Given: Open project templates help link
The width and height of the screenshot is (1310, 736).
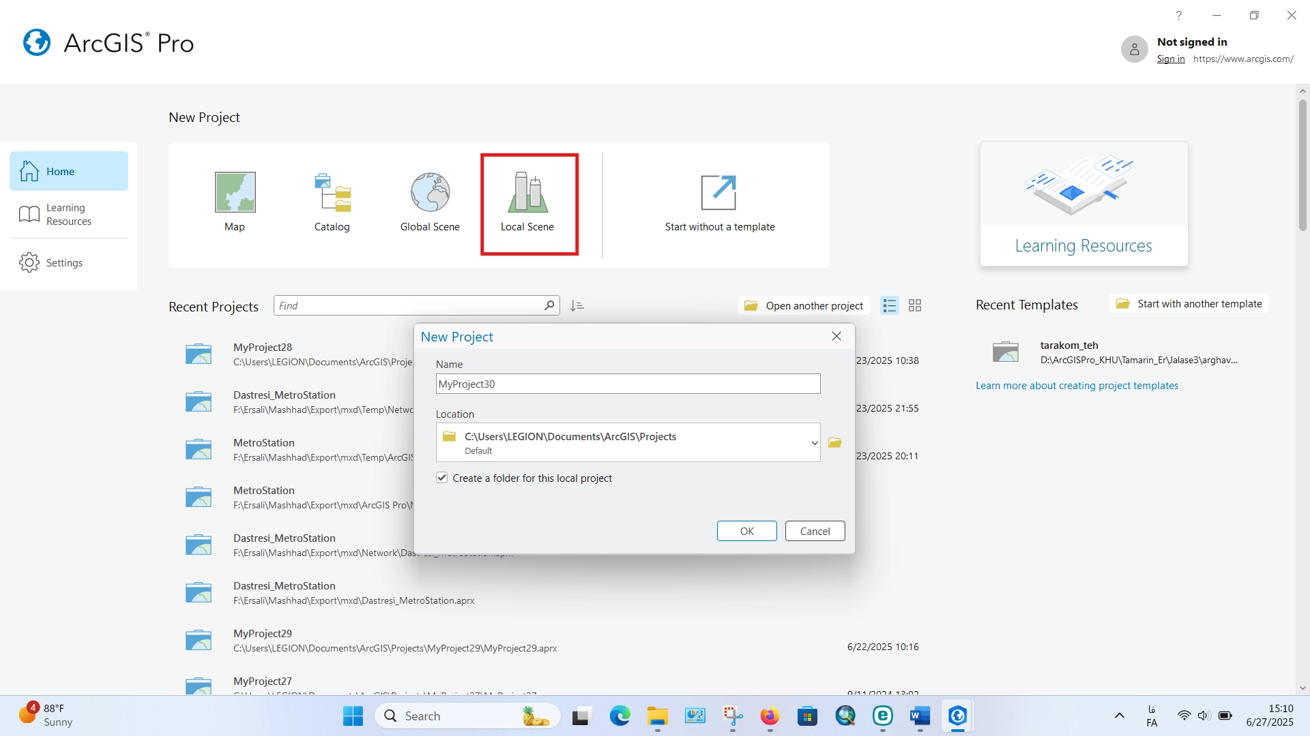Looking at the screenshot, I should (1077, 386).
